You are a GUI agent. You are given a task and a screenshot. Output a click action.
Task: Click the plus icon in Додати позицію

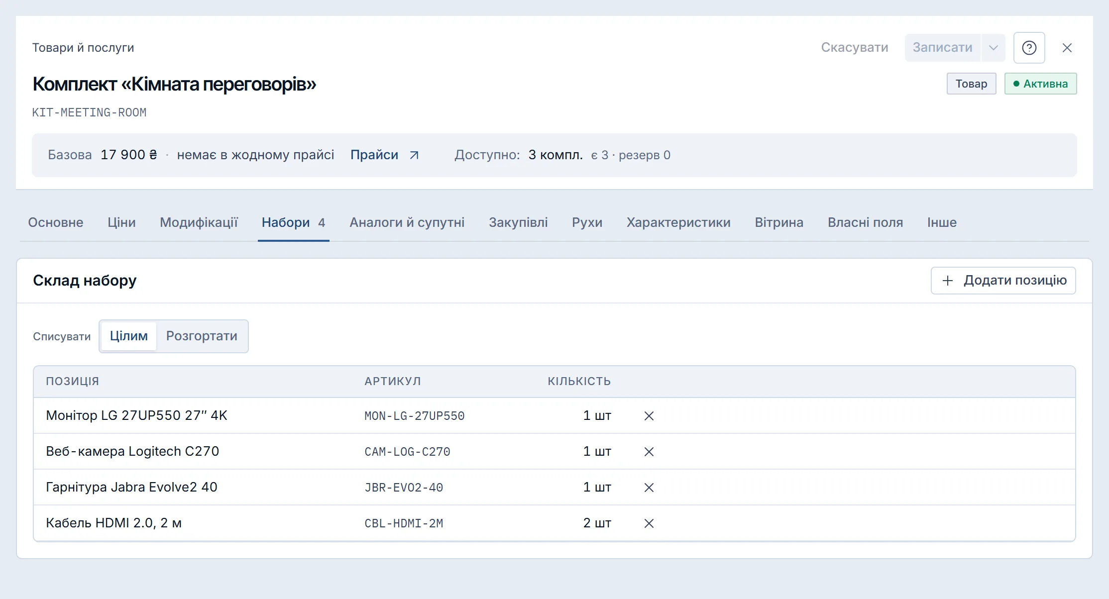[948, 281]
